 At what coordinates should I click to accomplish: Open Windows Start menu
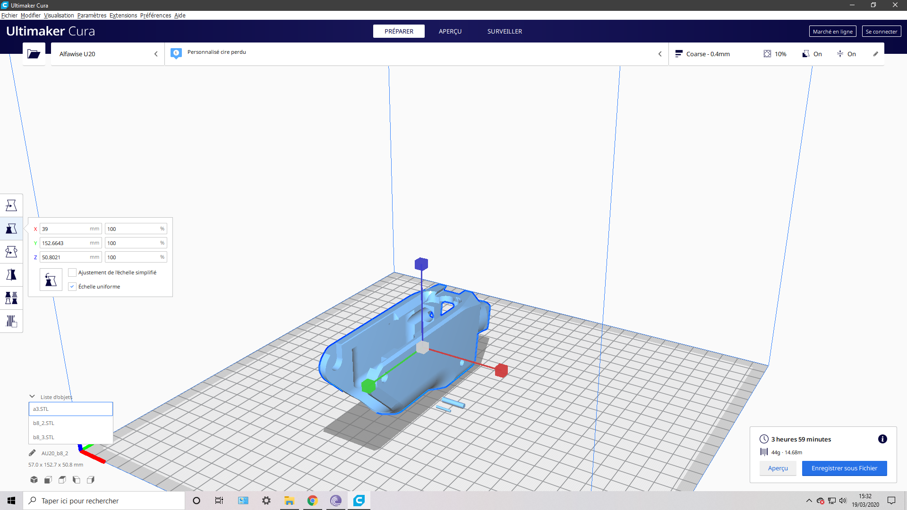pos(11,501)
